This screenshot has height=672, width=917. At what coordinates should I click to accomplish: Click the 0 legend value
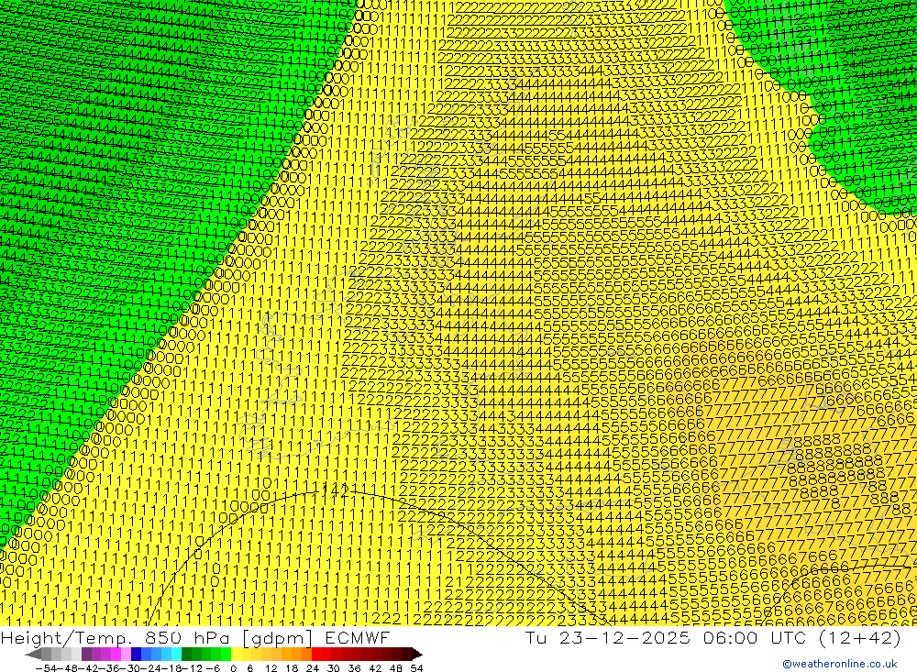point(233,668)
